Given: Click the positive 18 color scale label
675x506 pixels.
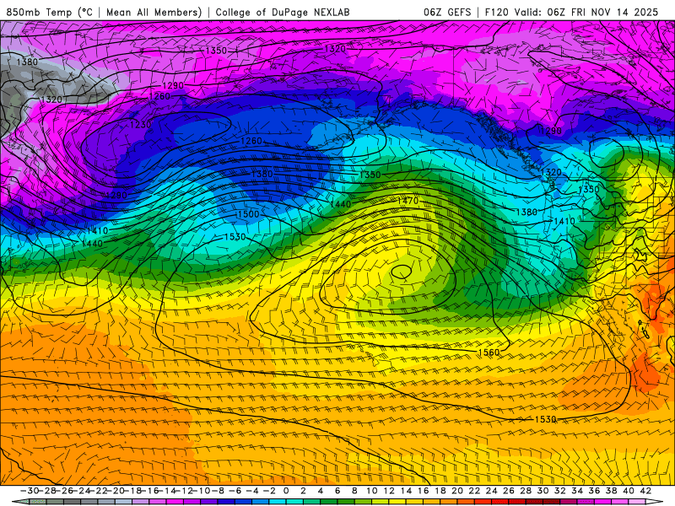Looking at the screenshot, I should 440,491.
